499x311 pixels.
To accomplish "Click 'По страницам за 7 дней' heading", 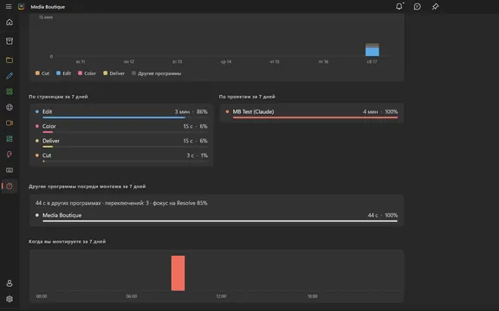I will click(x=58, y=97).
